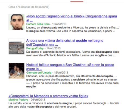Click the 09/ott/2013 date text

(x=38, y=100)
